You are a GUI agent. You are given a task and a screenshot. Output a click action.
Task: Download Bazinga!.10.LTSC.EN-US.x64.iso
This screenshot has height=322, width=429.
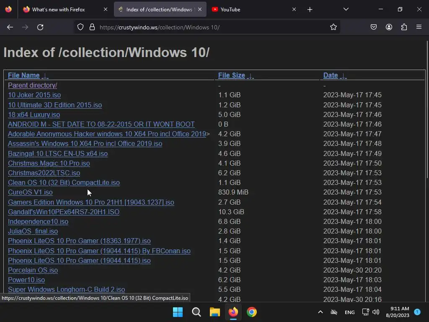tap(58, 153)
